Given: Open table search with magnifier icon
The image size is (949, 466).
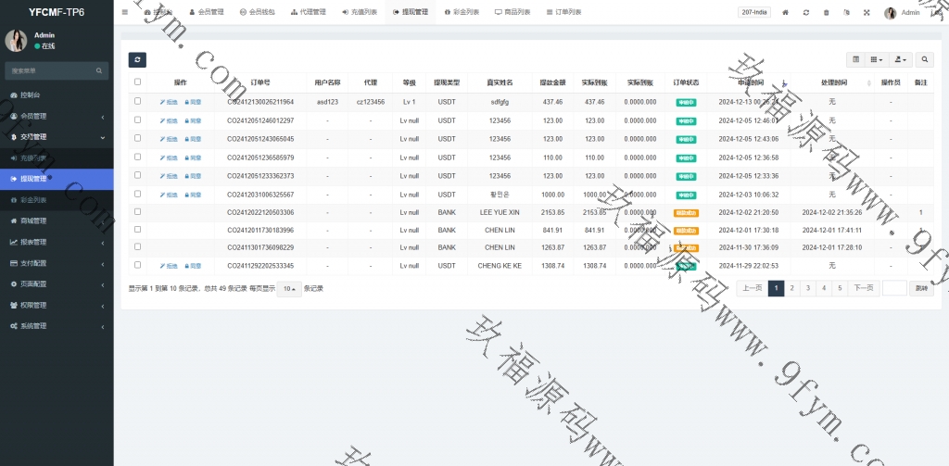Looking at the screenshot, I should click(925, 59).
